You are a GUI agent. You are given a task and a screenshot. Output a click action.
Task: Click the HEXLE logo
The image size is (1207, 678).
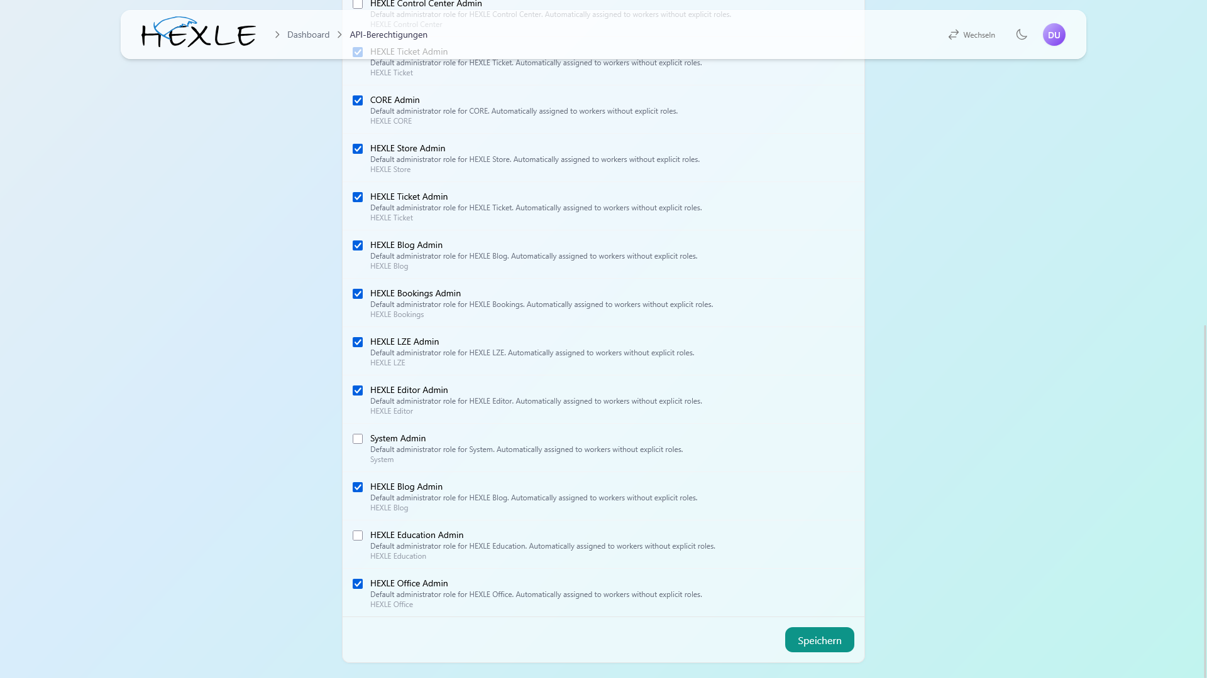pyautogui.click(x=199, y=33)
